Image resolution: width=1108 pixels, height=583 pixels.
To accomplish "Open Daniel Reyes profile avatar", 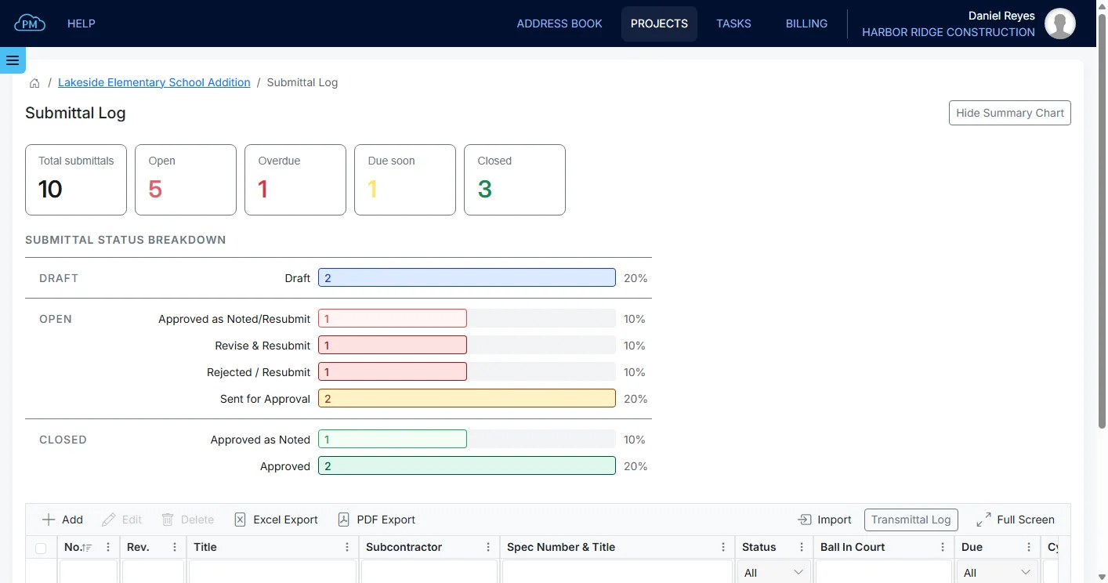I will coord(1060,24).
